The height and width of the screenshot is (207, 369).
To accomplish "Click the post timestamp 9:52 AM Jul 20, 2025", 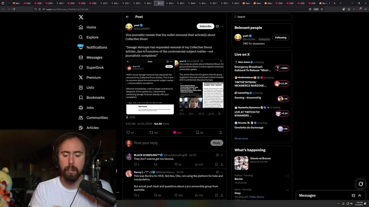I will point(139,124).
